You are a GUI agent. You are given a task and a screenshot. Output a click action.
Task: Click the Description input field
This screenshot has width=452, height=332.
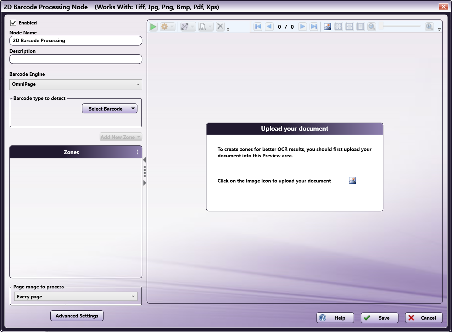(76, 59)
